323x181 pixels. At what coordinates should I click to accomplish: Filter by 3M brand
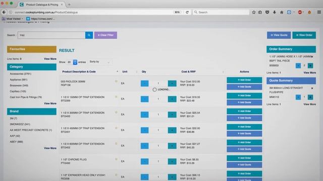pyautogui.click(x=14, y=119)
